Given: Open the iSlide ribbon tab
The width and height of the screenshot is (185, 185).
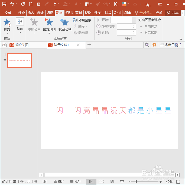Looking at the screenshot, I should click(127, 13).
